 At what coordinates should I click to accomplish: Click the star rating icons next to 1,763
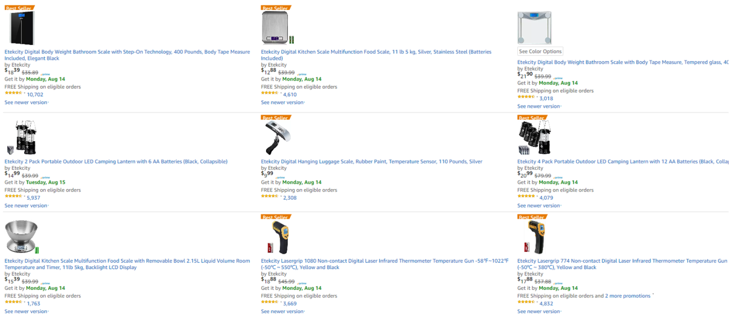13,302
